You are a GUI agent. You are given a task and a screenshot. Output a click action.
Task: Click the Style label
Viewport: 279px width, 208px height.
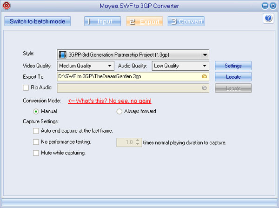click(28, 53)
